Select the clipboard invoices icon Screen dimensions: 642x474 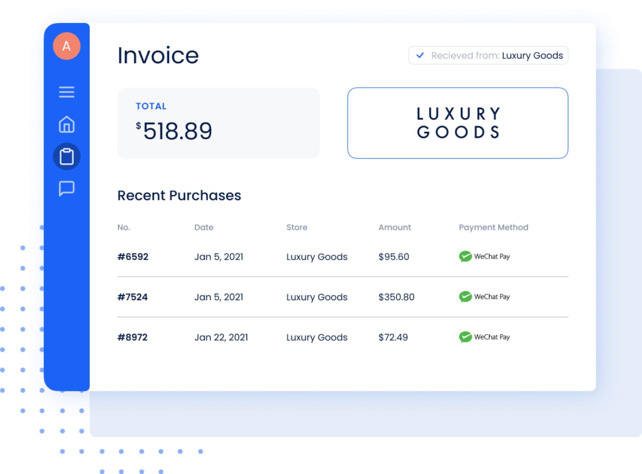coord(67,157)
